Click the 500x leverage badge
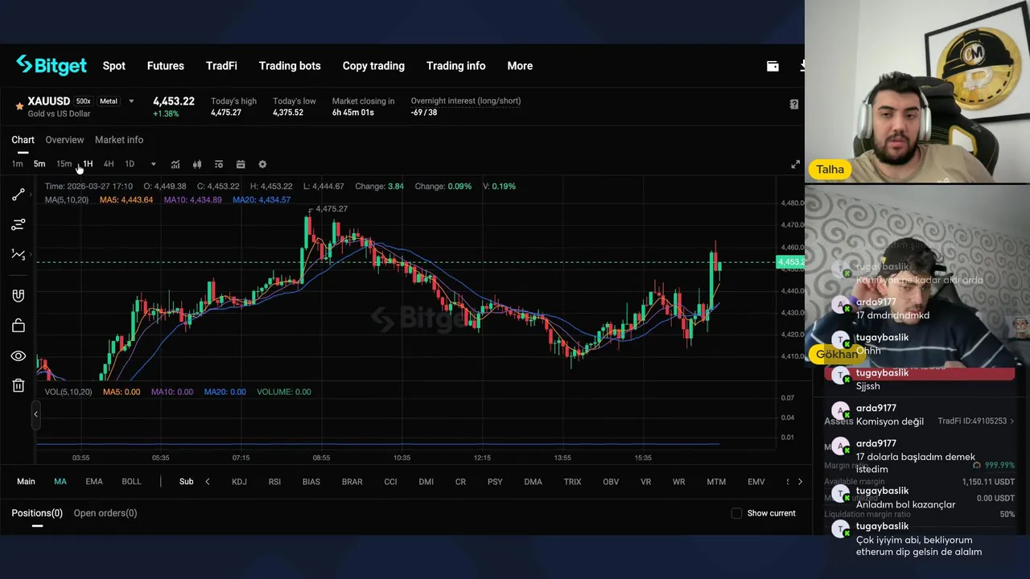Viewport: 1030px width, 579px height. 83,101
